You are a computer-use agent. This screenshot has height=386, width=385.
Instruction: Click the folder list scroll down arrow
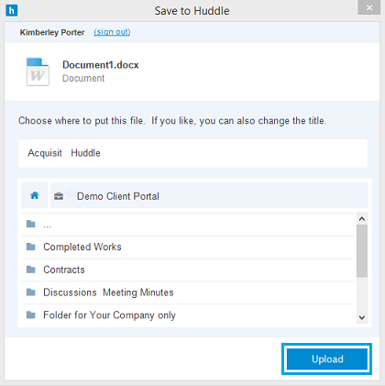[x=362, y=317]
